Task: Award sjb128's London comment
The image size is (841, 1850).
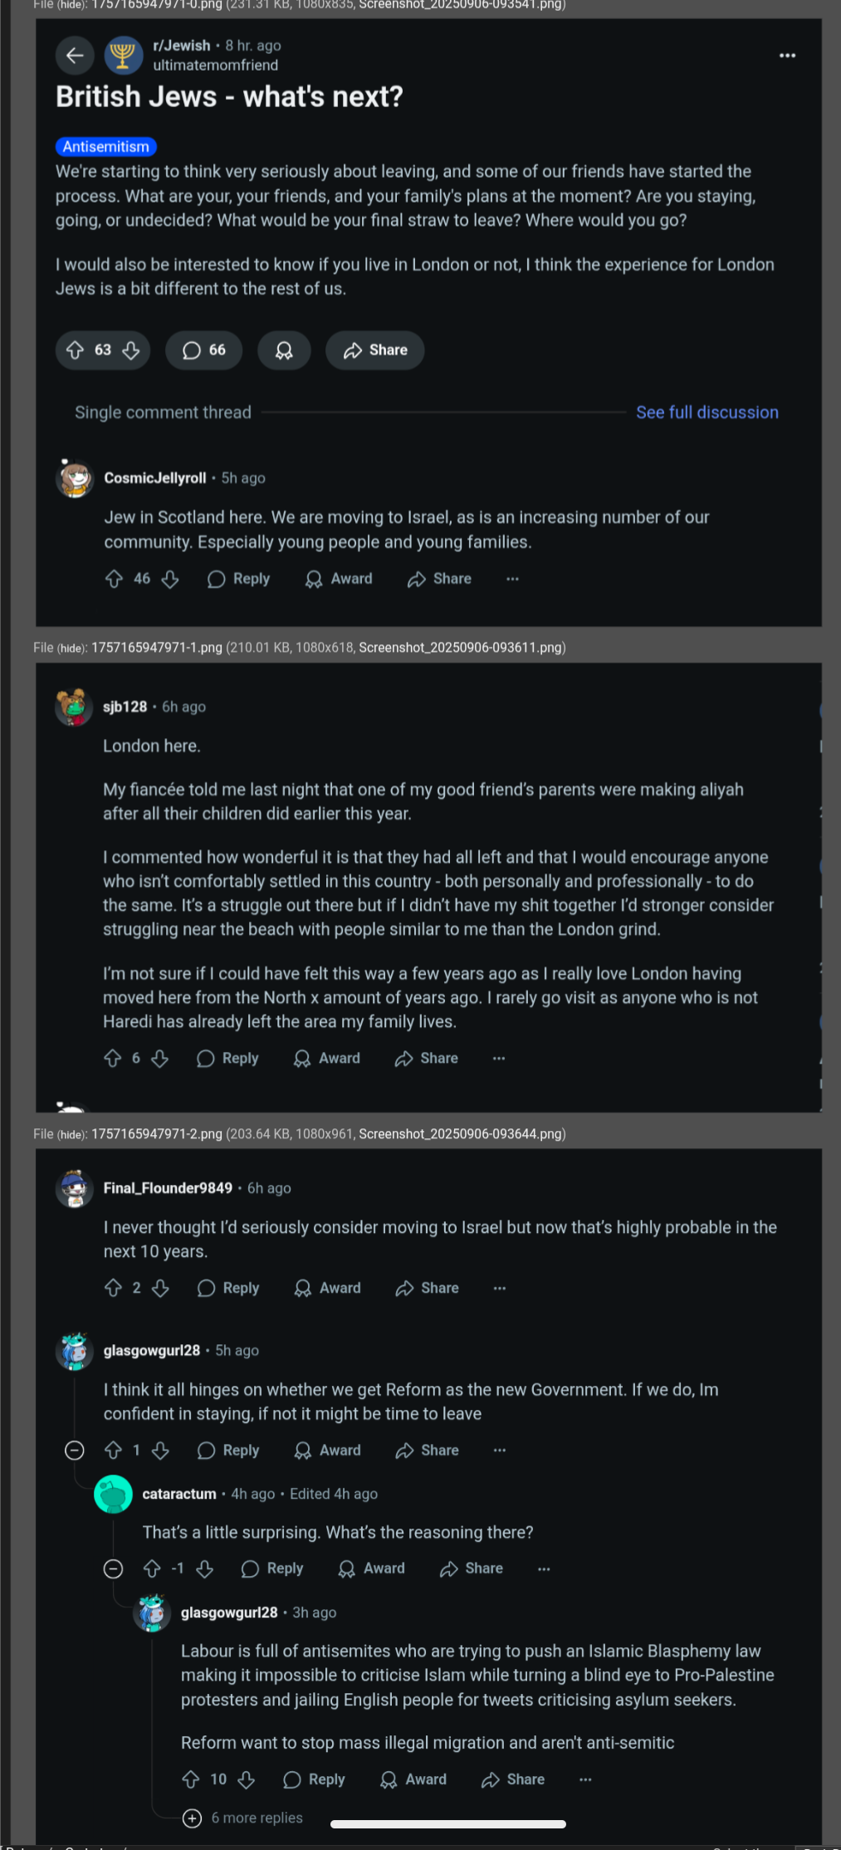Action: tap(327, 1059)
